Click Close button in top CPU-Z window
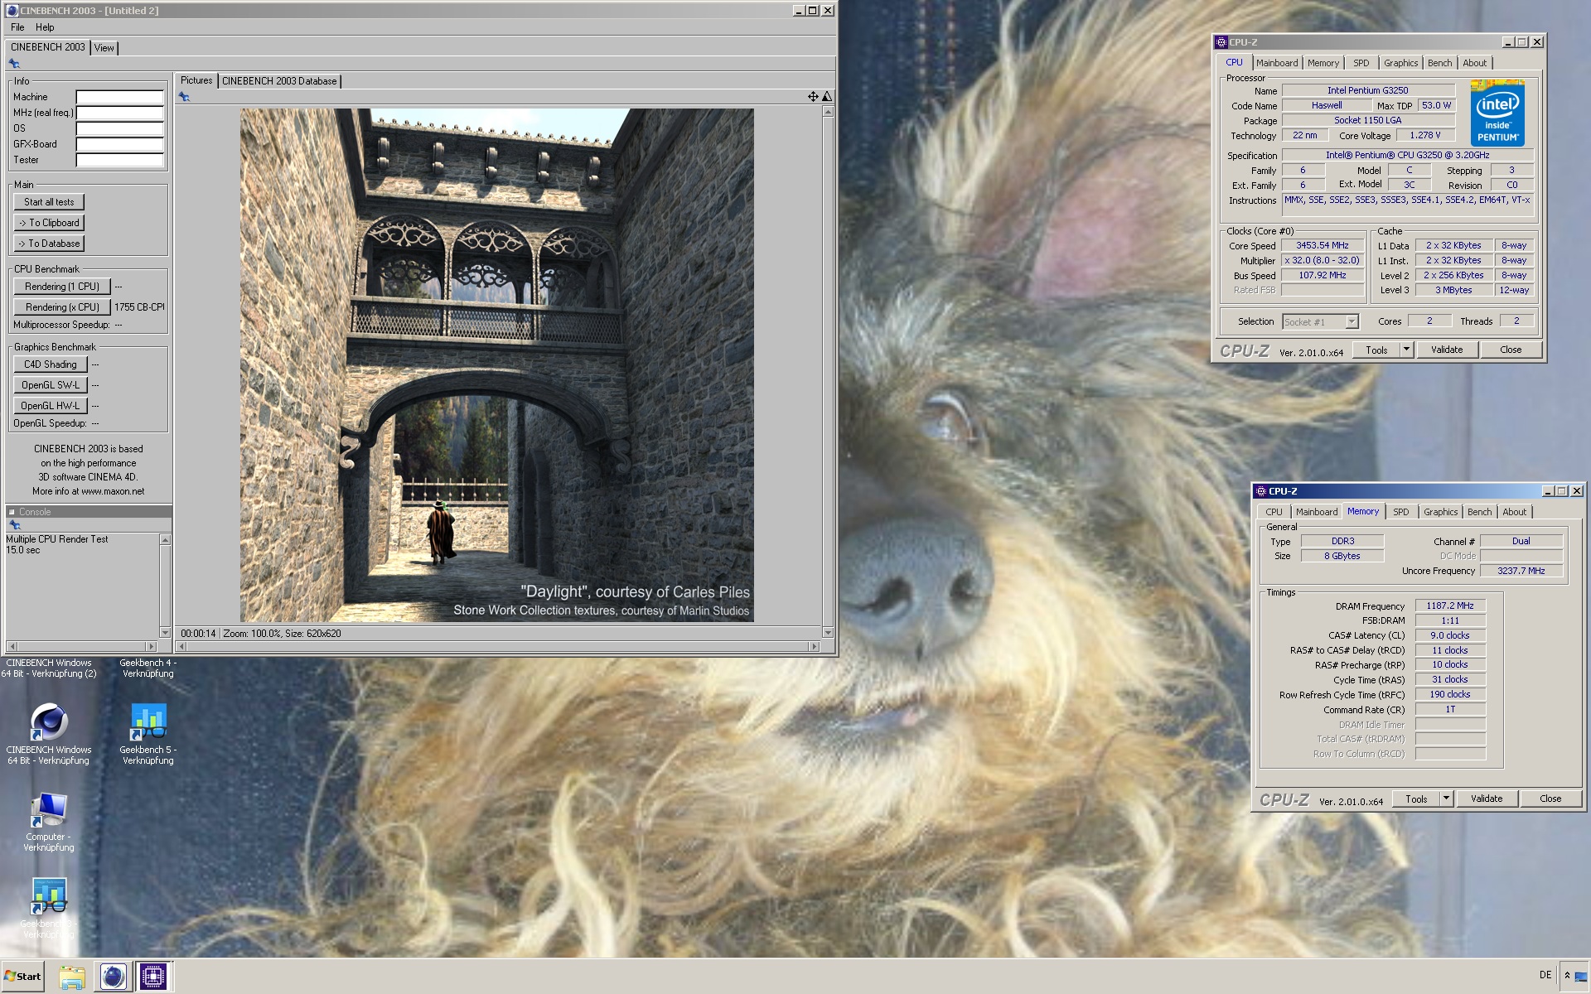The width and height of the screenshot is (1591, 994). tap(1511, 350)
